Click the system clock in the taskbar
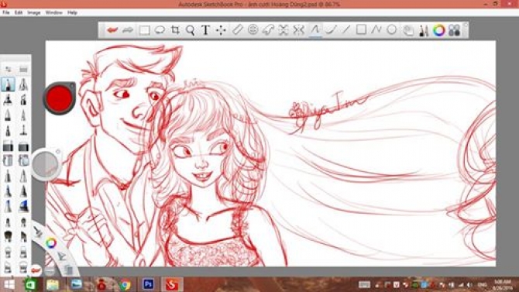The image size is (519, 292). tap(503, 285)
